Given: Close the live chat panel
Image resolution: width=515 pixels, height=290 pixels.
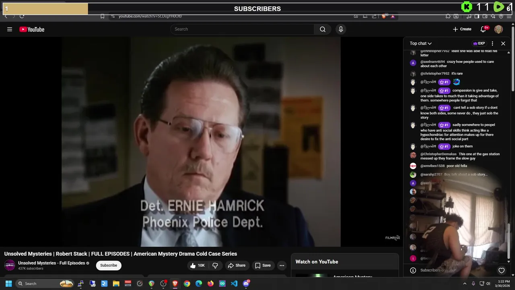Looking at the screenshot, I should click(x=503, y=43).
